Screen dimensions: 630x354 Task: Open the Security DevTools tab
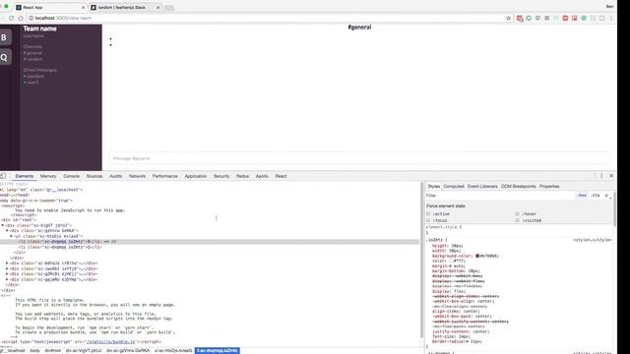(x=221, y=176)
